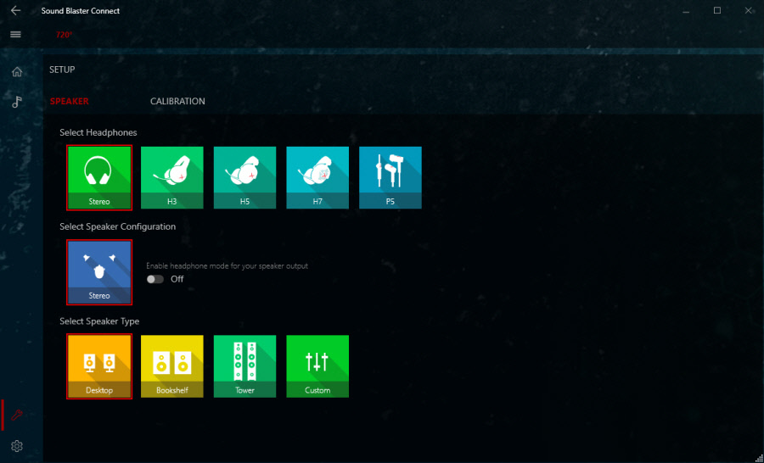764x463 pixels.
Task: Choose the H3 headset tile
Action: coord(172,177)
